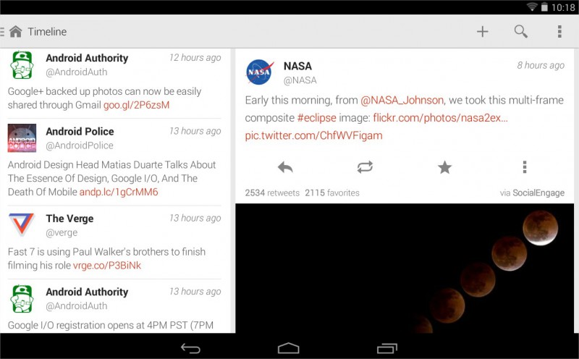This screenshot has width=579, height=359.
Task: Favorite the NASA tweet with star
Action: [444, 167]
